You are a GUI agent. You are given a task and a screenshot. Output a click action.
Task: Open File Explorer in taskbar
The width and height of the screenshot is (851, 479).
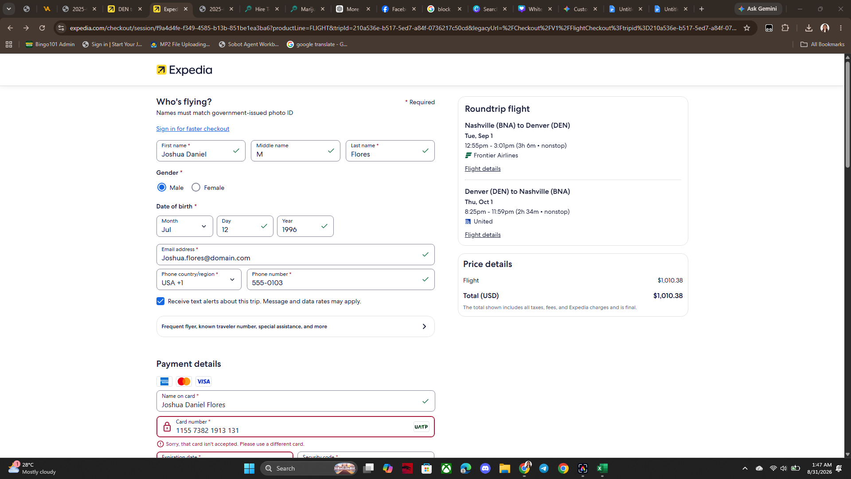505,468
